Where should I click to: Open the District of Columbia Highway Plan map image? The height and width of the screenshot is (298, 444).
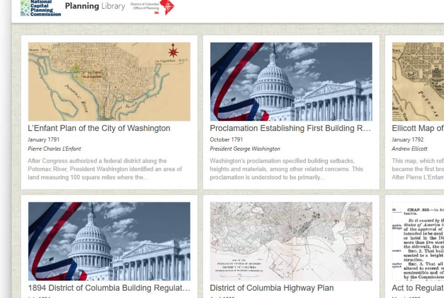(x=291, y=241)
